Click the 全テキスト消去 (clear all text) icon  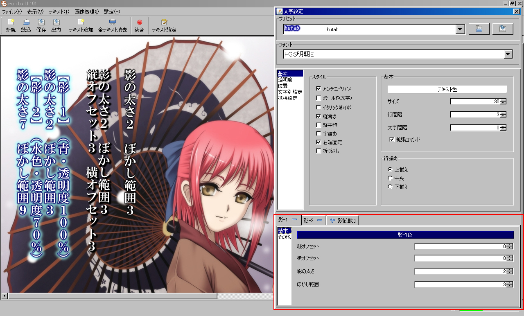pos(113,26)
